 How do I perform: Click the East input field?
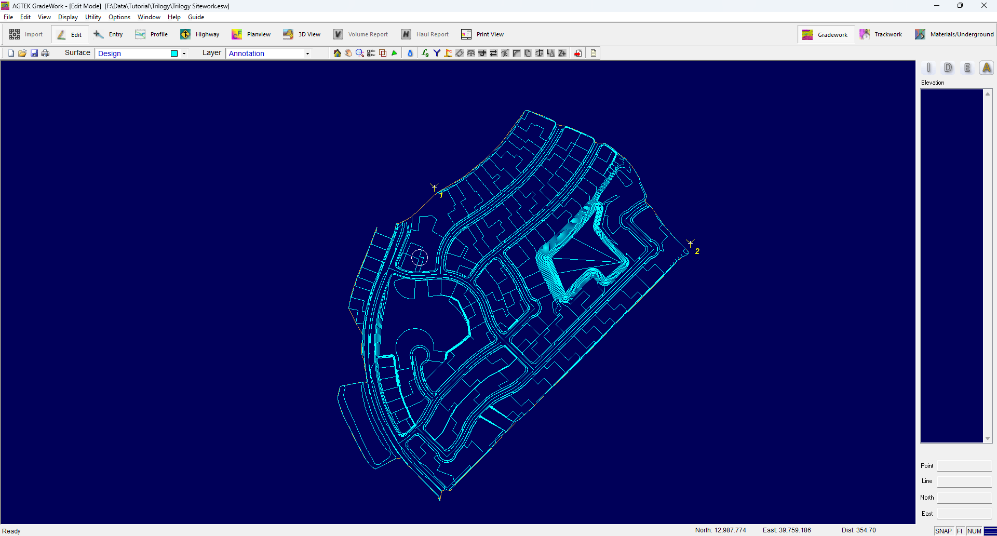(x=964, y=514)
